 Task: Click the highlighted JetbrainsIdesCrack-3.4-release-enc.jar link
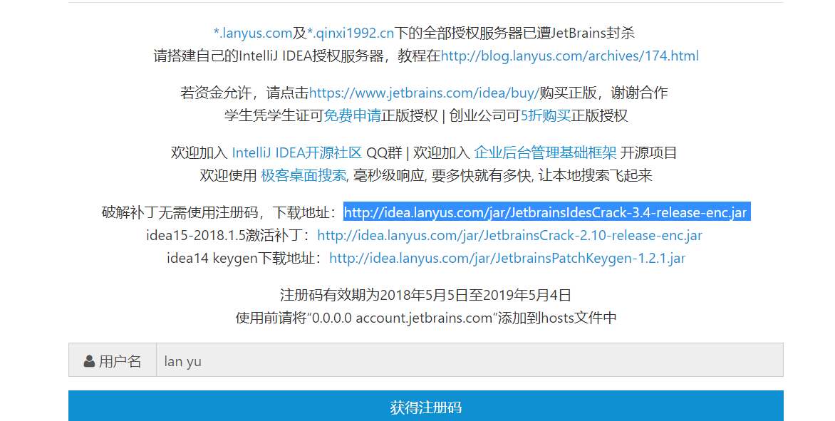click(x=546, y=212)
